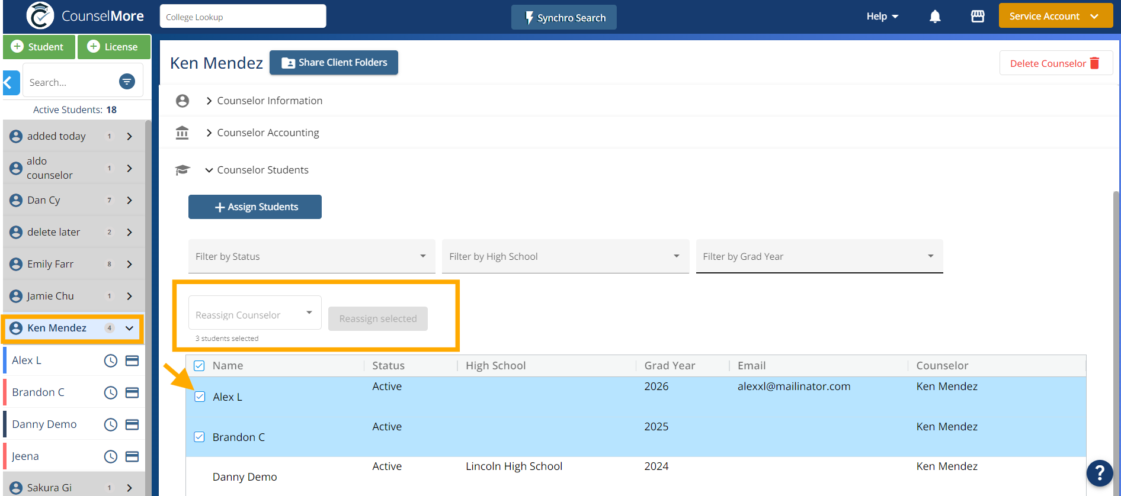Click Dan Cy avatar icon
The image size is (1121, 496).
(16, 200)
